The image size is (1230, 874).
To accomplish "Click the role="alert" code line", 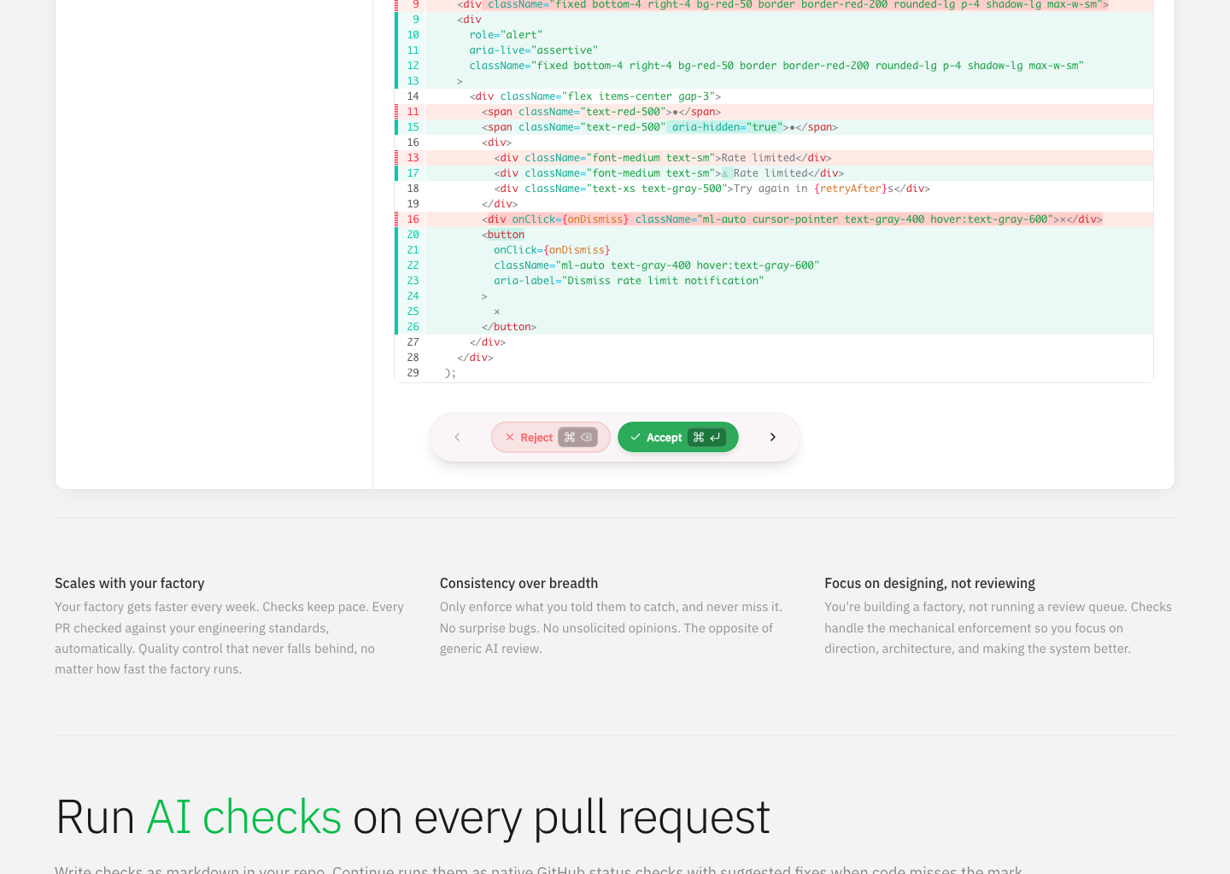I will pos(506,35).
